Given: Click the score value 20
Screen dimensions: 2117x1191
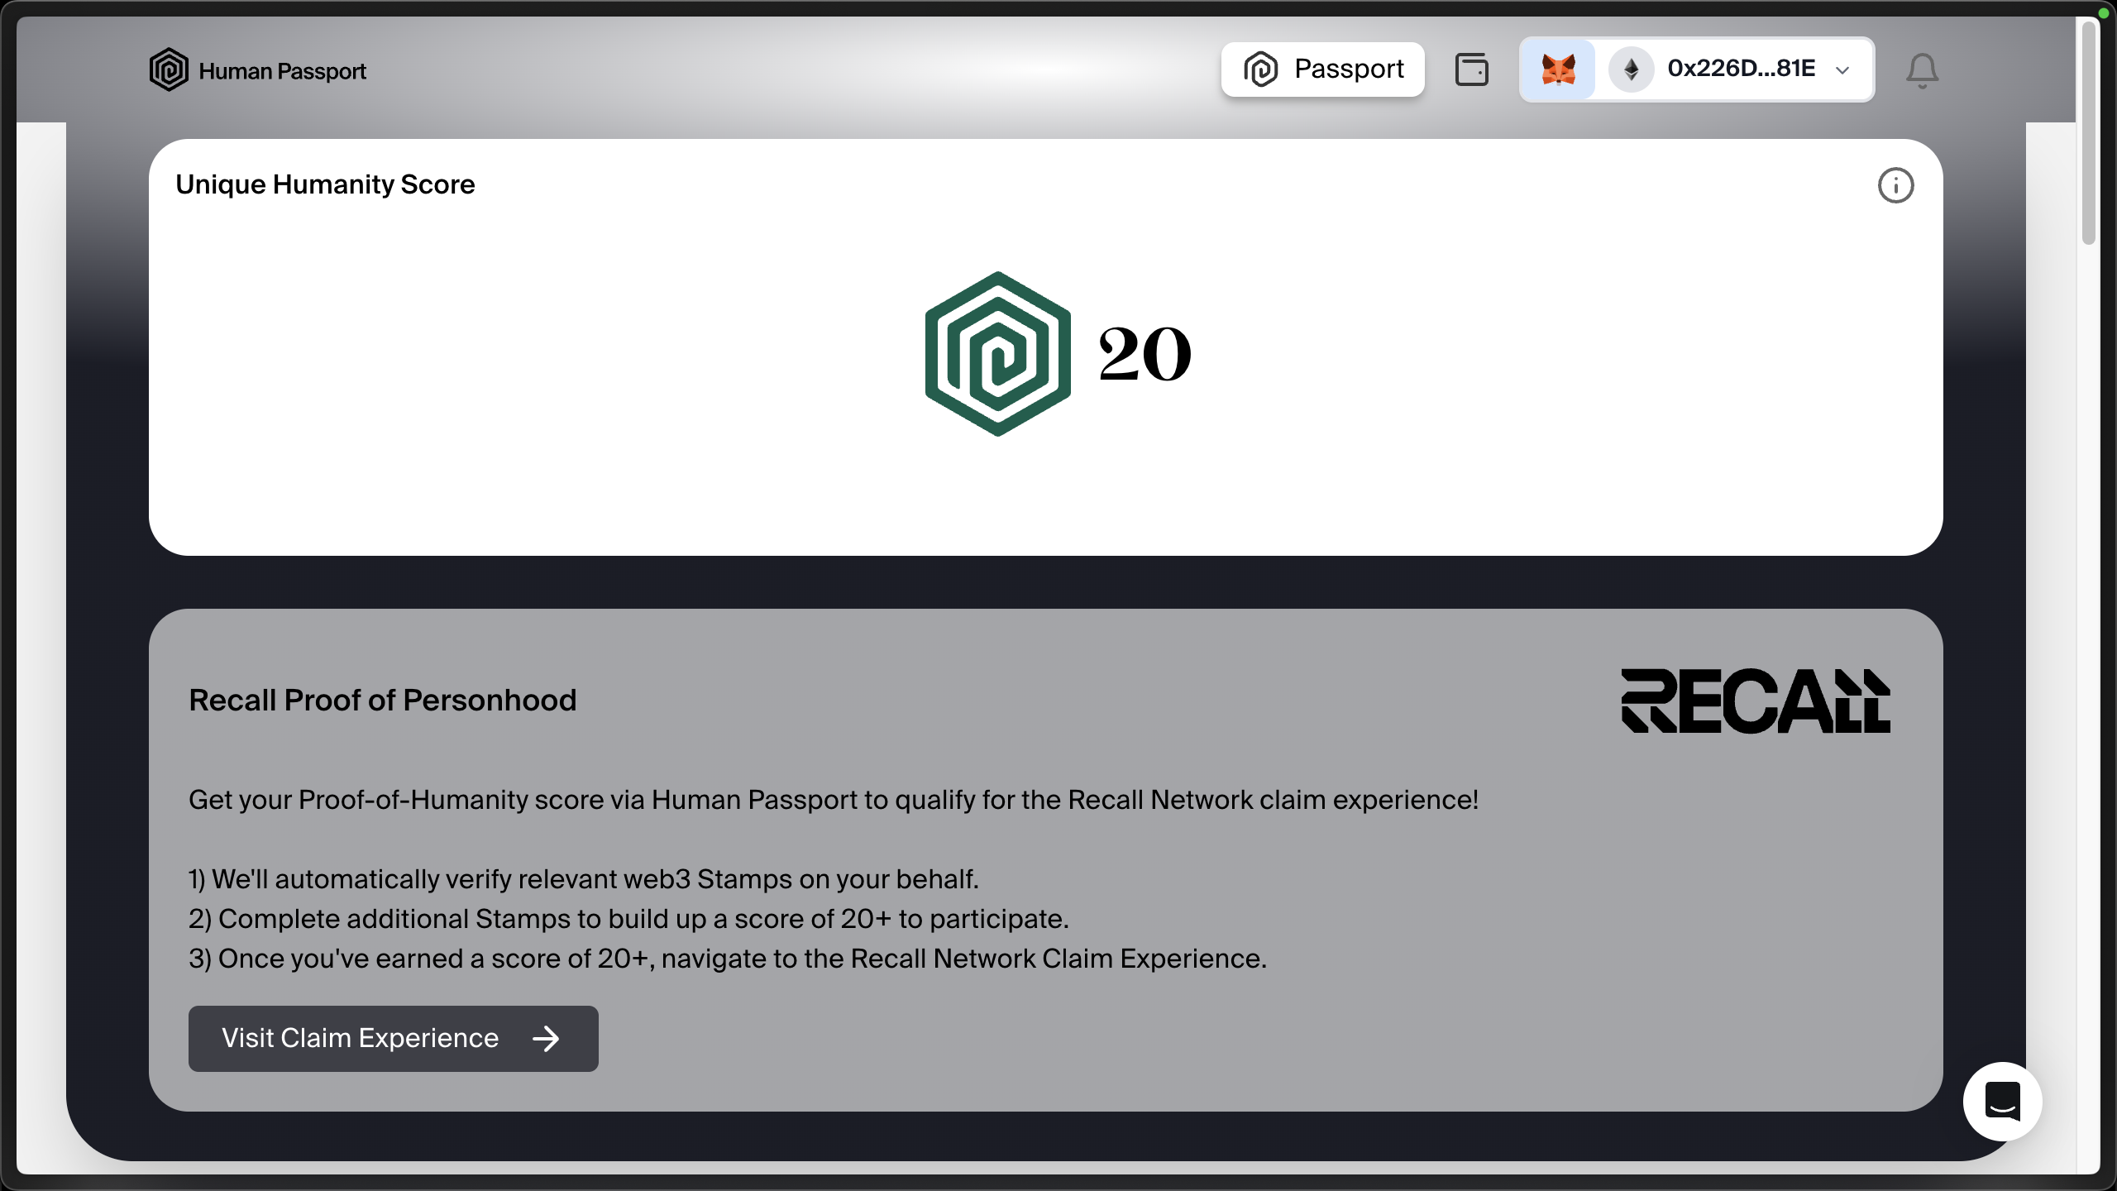Looking at the screenshot, I should pyautogui.click(x=1145, y=355).
